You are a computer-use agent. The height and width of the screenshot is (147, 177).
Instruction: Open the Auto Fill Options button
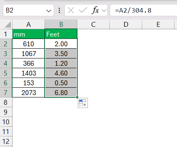tap(83, 103)
